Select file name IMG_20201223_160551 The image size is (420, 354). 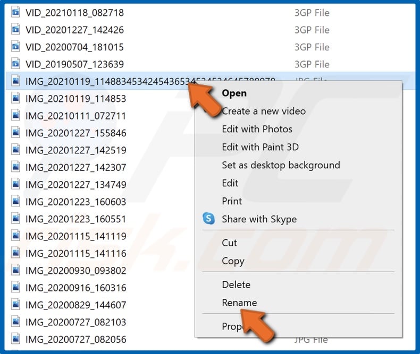tap(76, 219)
